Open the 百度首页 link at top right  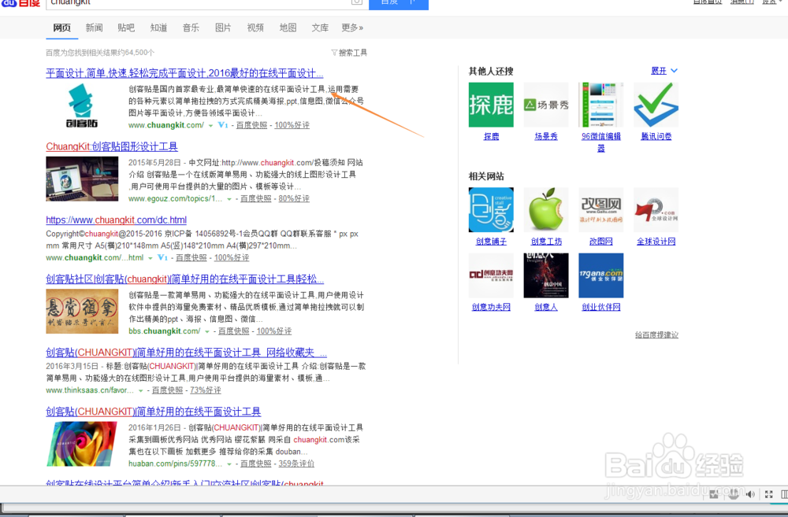coord(708,2)
